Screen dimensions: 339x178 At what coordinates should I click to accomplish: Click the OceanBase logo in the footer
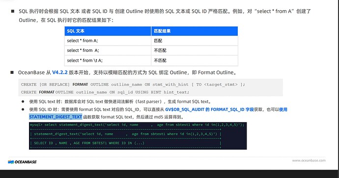tap(22, 162)
